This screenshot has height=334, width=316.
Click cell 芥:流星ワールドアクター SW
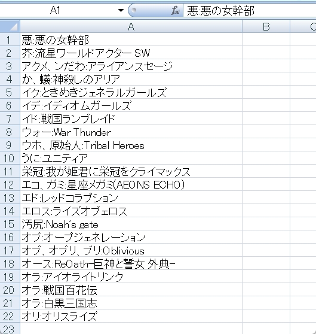click(x=131, y=53)
